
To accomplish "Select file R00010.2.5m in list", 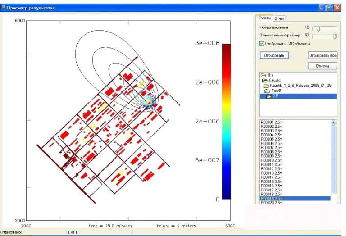I will pos(271,160).
